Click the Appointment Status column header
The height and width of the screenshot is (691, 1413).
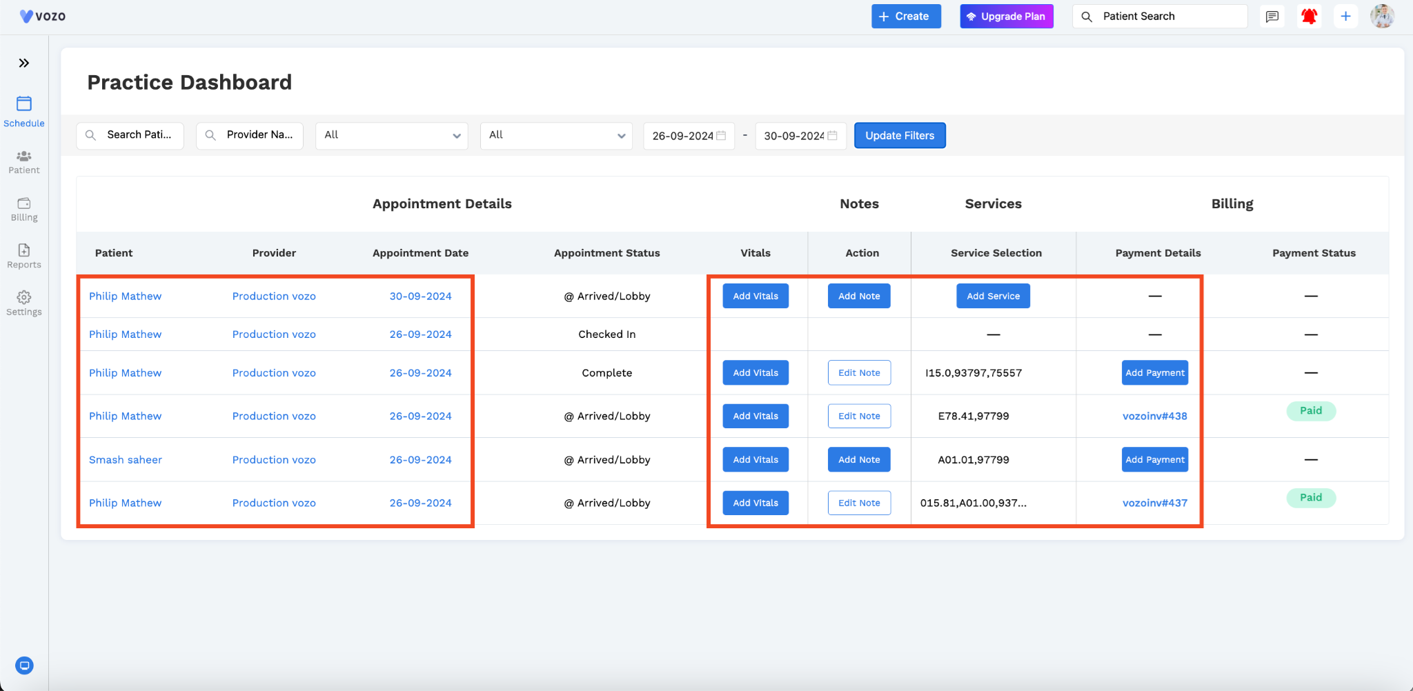coord(606,253)
